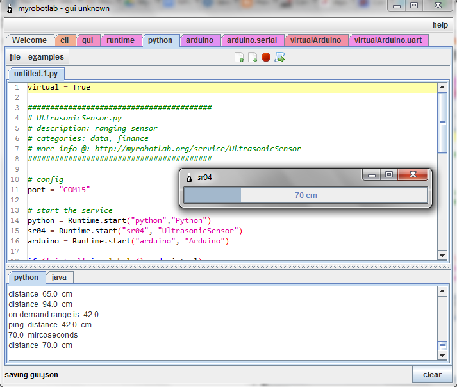
Task: Minimize the sr04 window
Action: pyautogui.click(x=372, y=175)
